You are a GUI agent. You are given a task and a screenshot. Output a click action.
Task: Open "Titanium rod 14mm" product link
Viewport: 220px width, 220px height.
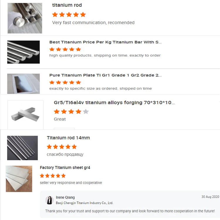coord(68,138)
